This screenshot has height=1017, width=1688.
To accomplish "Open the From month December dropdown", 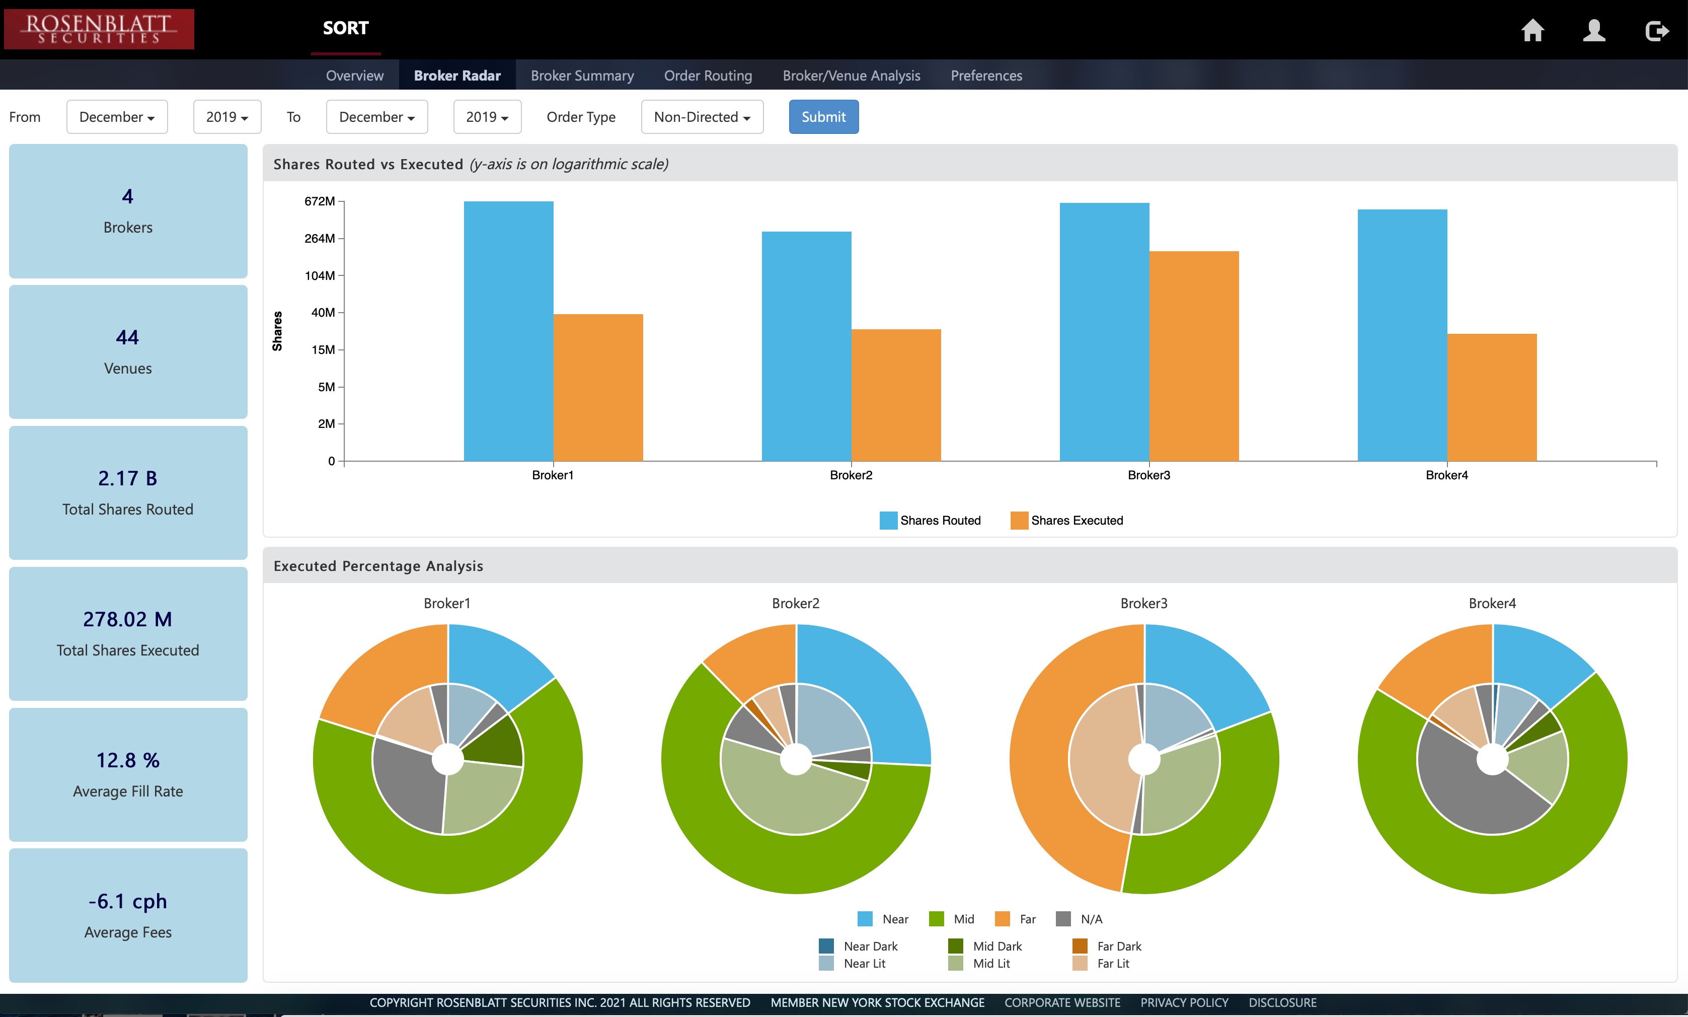I will pyautogui.click(x=117, y=116).
